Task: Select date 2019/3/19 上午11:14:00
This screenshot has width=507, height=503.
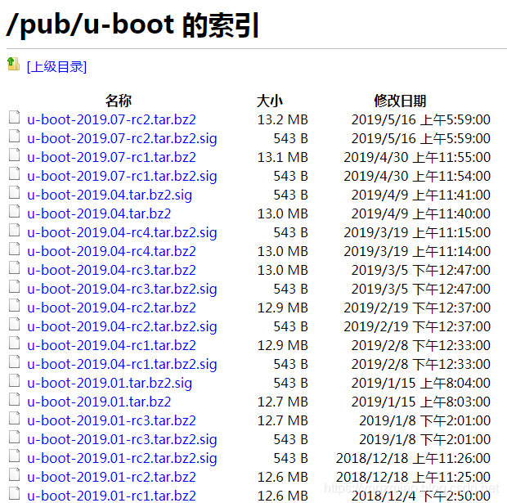Action: tap(417, 251)
